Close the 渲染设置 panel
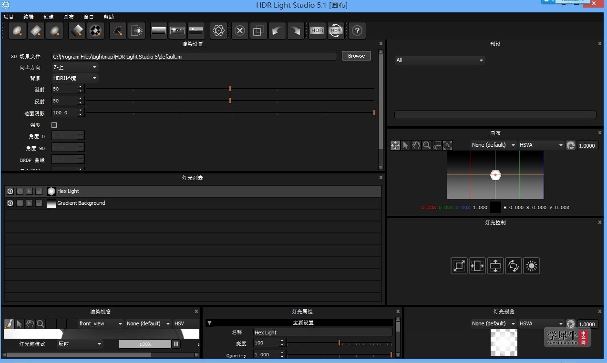Viewport: 607px width, 363px height. 381,44
